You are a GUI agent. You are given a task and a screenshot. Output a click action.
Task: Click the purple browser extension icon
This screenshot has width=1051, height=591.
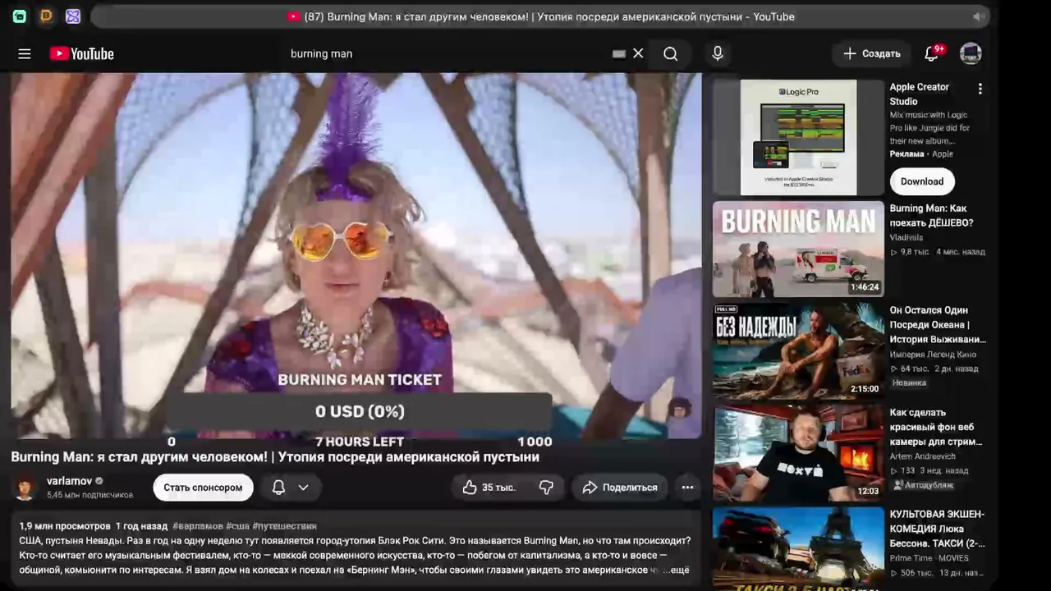pos(72,16)
